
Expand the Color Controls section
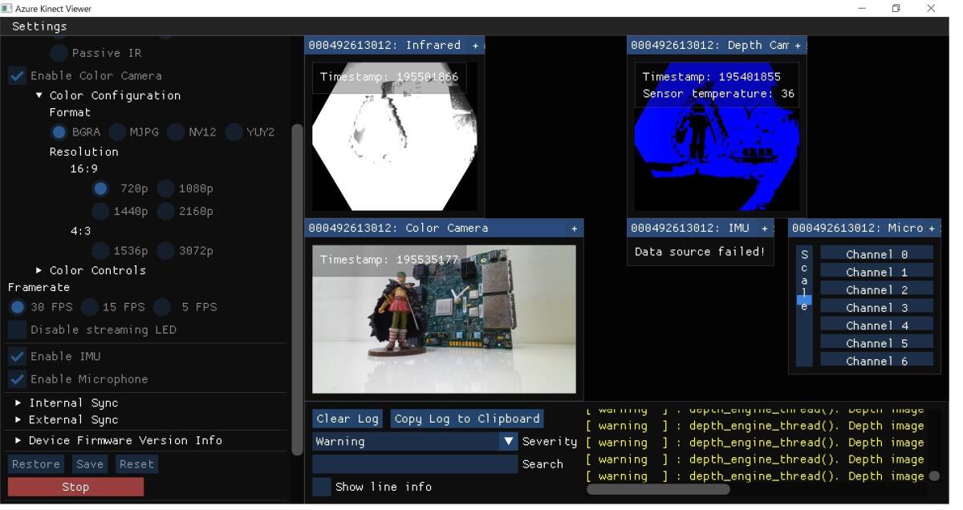tap(39, 270)
